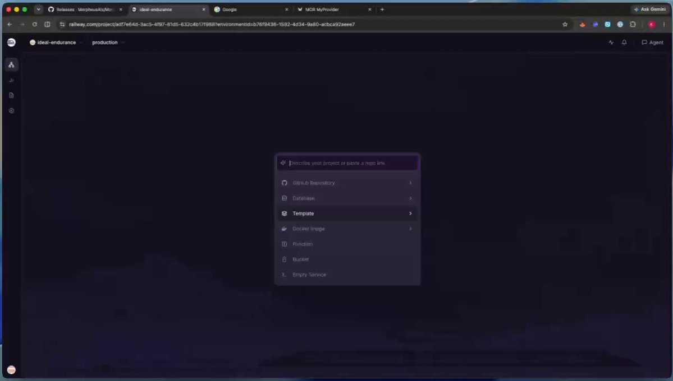
Task: Open the Chrome extensions puzzle icon
Action: click(x=633, y=25)
